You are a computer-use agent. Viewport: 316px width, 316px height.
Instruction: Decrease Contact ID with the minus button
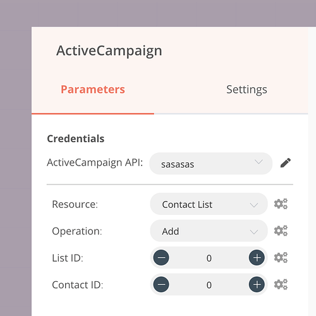pos(161,284)
